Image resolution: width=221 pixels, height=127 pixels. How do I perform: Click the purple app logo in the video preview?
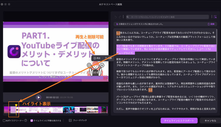pyautogui.click(x=14, y=52)
